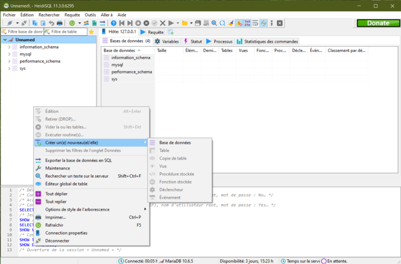Open the Outils menu
Screen dimensions: 401x264
coord(90,15)
